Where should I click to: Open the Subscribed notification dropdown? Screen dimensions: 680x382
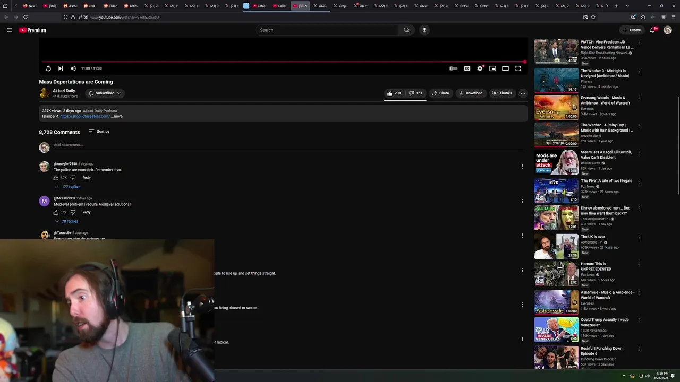pos(105,93)
